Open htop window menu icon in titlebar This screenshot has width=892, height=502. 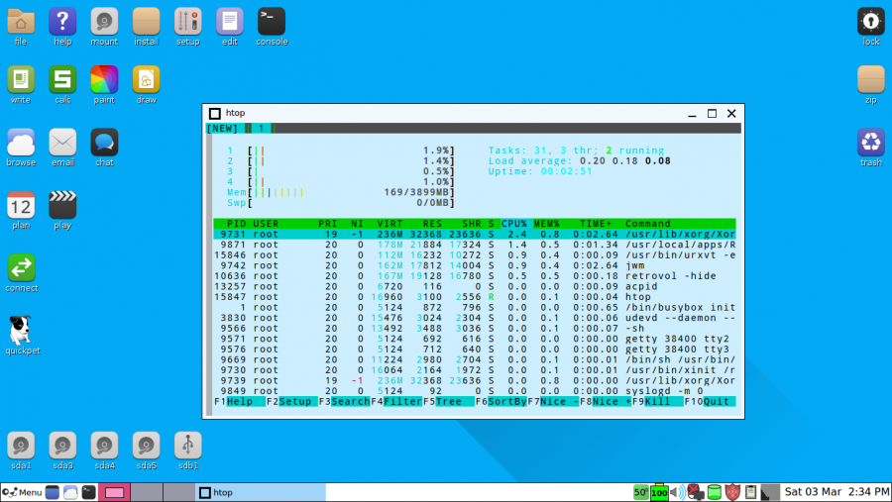215,114
